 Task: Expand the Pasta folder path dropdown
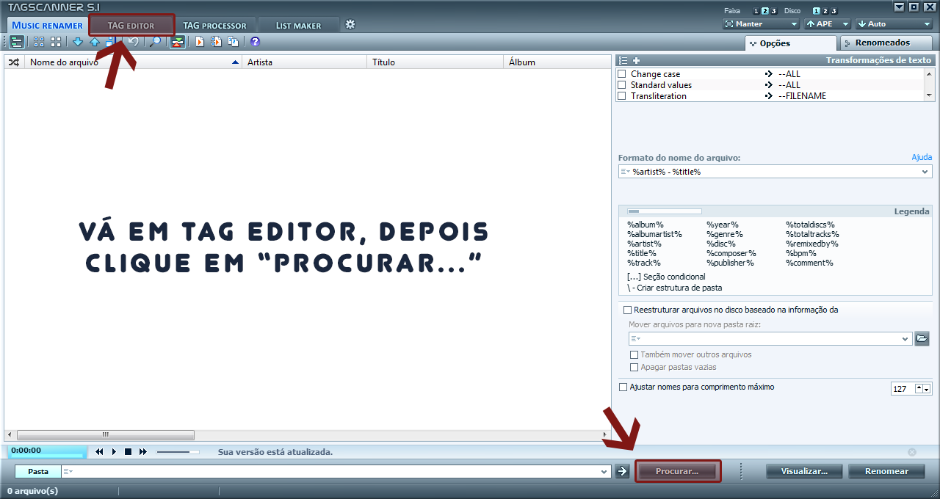click(604, 471)
